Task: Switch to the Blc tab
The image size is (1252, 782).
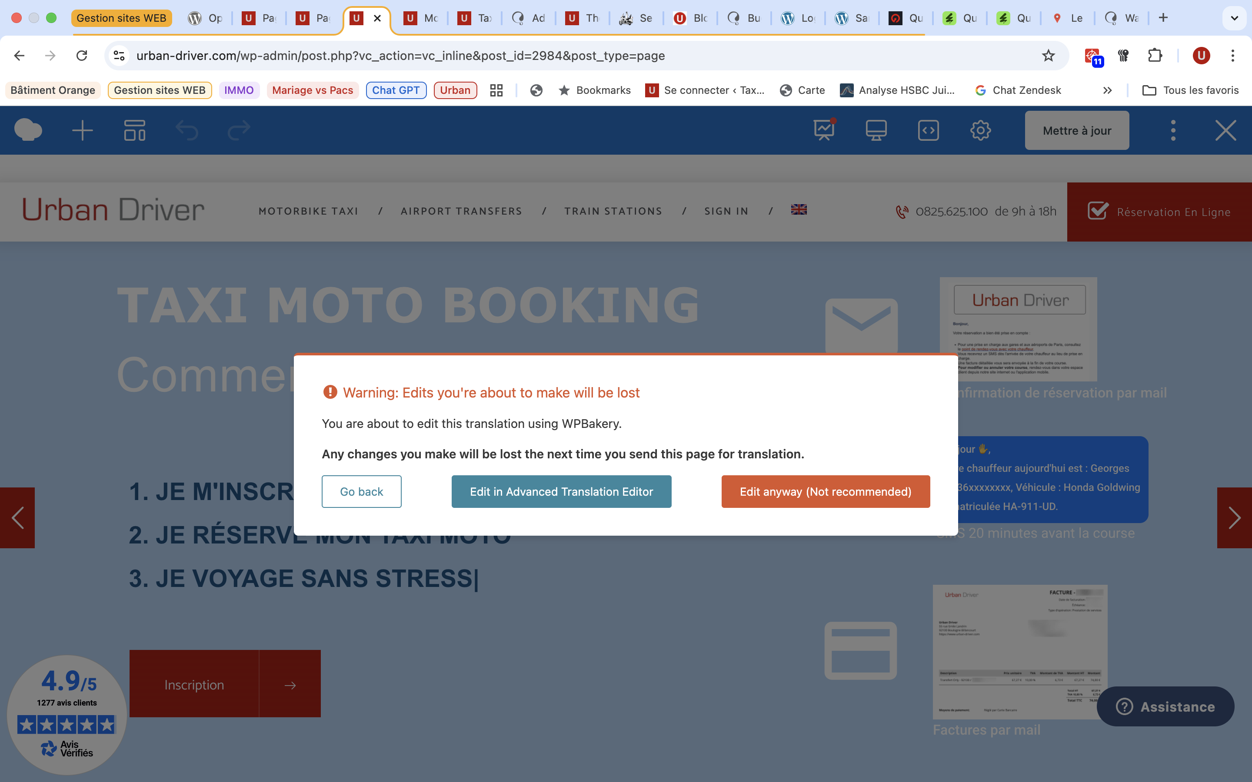Action: 691,18
